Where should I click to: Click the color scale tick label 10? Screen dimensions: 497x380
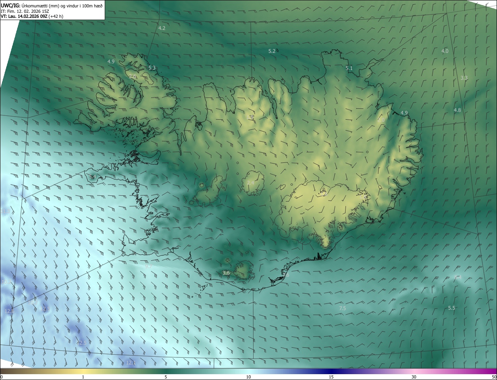click(x=248, y=377)
